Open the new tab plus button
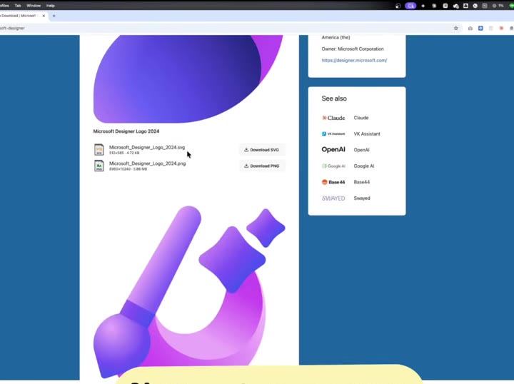The width and height of the screenshot is (514, 384). 54,16
